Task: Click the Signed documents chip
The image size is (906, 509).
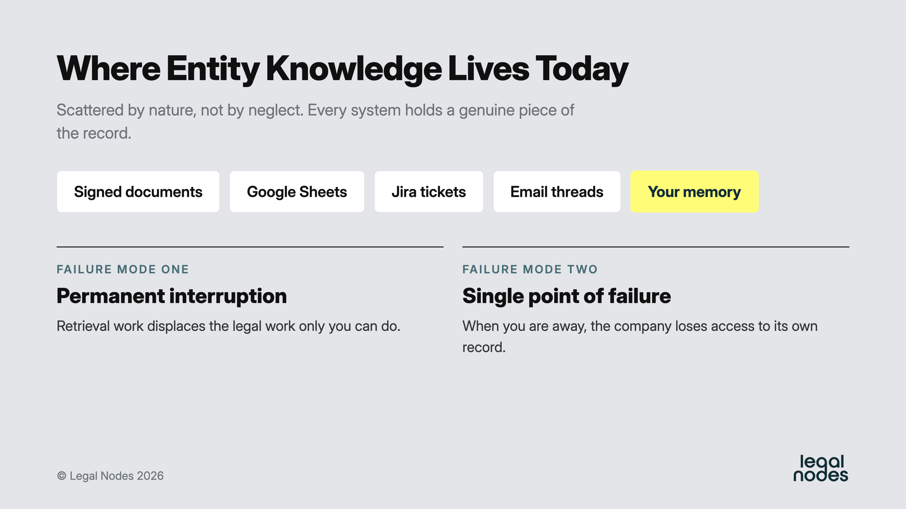Action: [138, 192]
